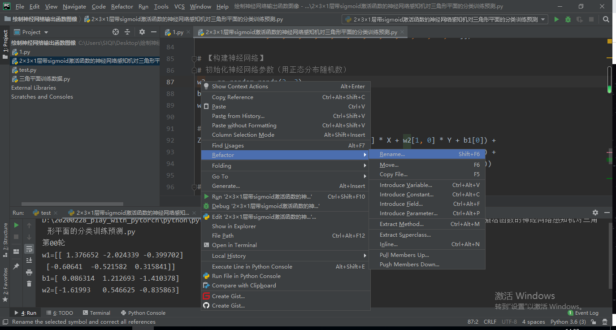
Task: Toggle soft wrap print icon in Run panel
Action: (x=29, y=248)
